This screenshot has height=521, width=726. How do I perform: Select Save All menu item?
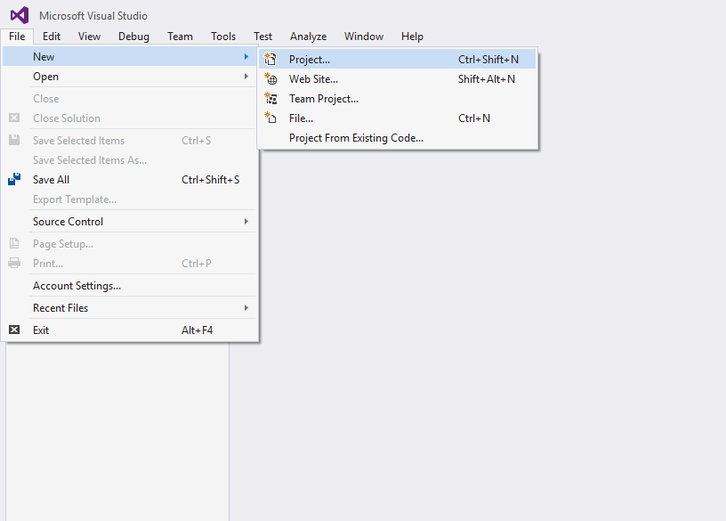130,179
